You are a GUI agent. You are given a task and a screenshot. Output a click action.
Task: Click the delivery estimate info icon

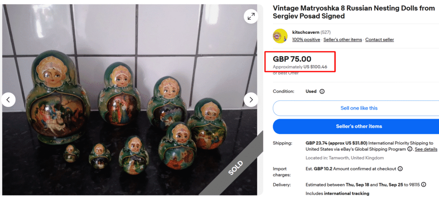tap(424, 185)
